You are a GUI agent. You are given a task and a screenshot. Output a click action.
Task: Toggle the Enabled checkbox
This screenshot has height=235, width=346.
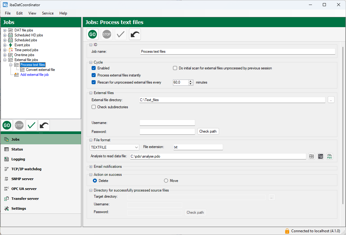(x=93, y=68)
